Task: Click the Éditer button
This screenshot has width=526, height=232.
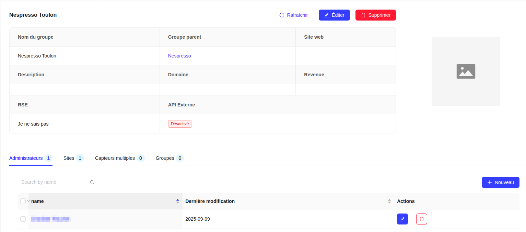Action: tap(334, 15)
